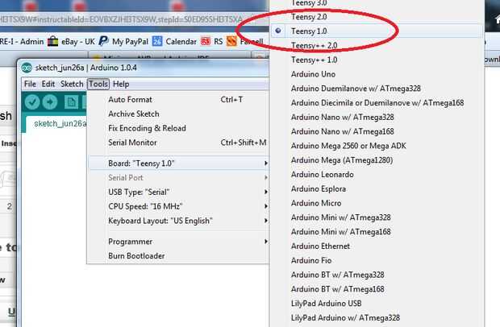
Task: Open the Help menu
Action: click(x=121, y=84)
